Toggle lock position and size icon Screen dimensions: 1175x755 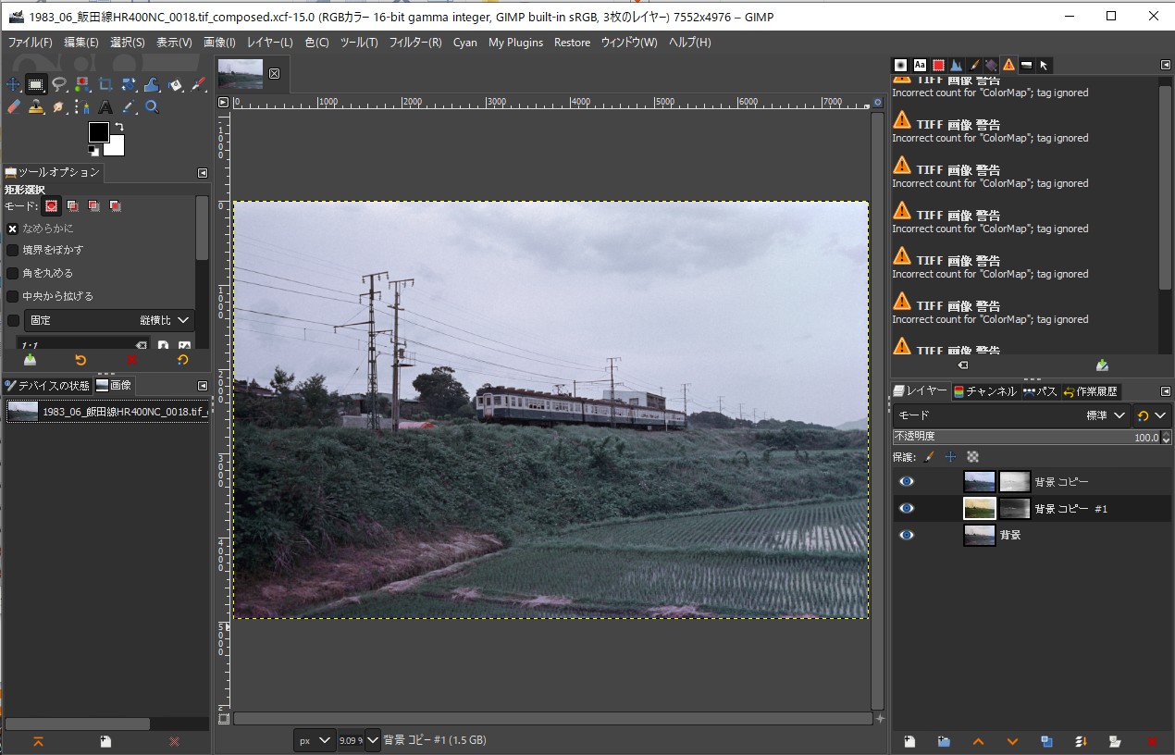[x=950, y=457]
